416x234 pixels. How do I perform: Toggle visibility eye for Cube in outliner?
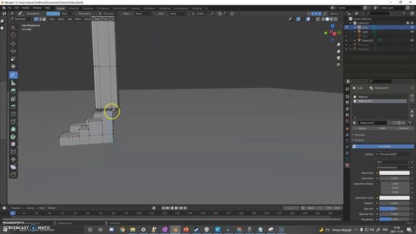pyautogui.click(x=412, y=27)
